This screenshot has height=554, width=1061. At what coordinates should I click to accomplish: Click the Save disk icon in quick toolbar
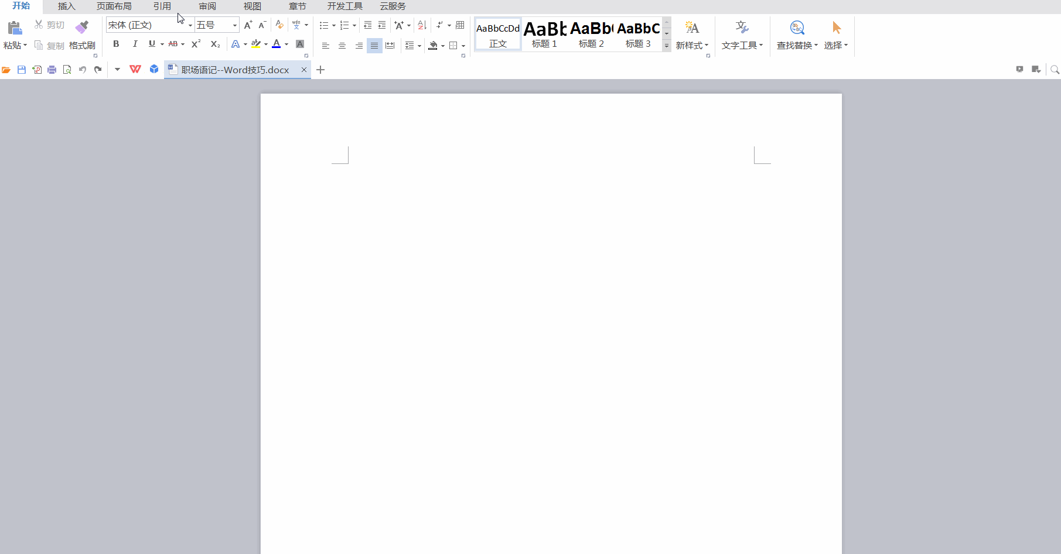point(22,70)
